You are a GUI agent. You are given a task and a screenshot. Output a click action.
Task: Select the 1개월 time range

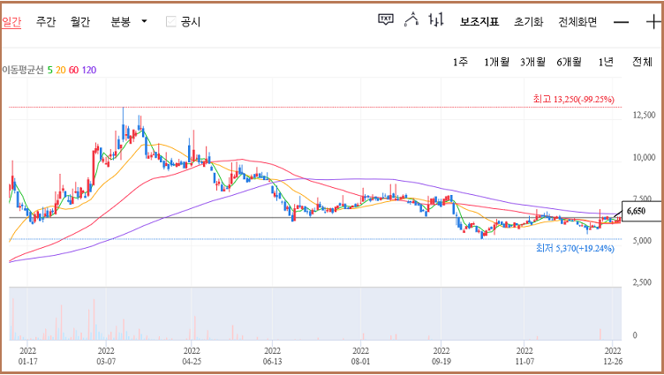496,62
